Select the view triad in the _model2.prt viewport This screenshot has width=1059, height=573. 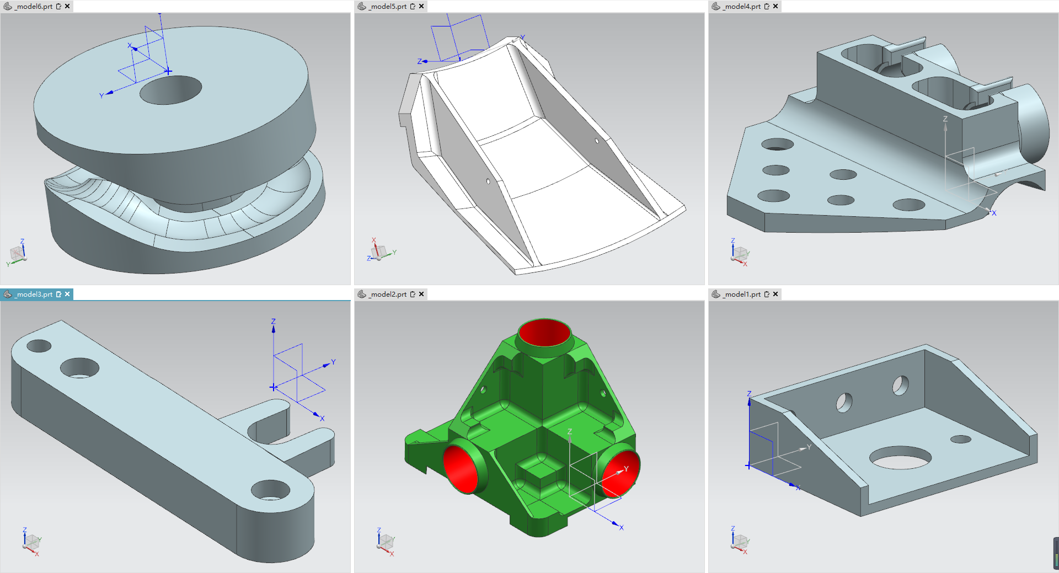385,542
